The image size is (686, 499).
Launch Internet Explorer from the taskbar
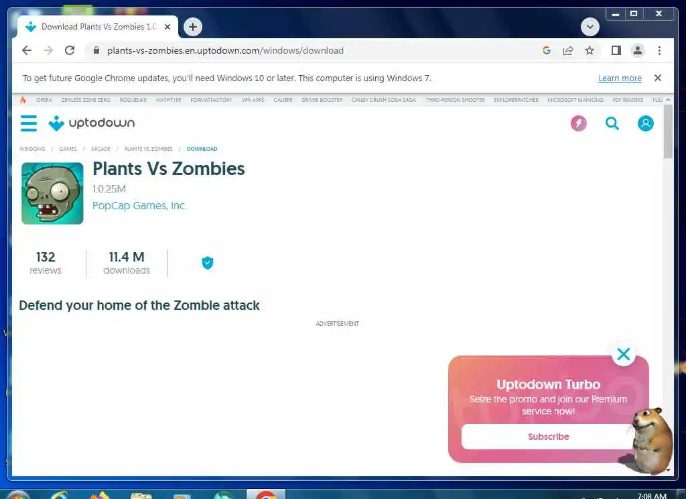[59, 495]
